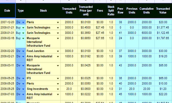
Task: Select the Stock Split Ratio header
Action: (x=111, y=11)
